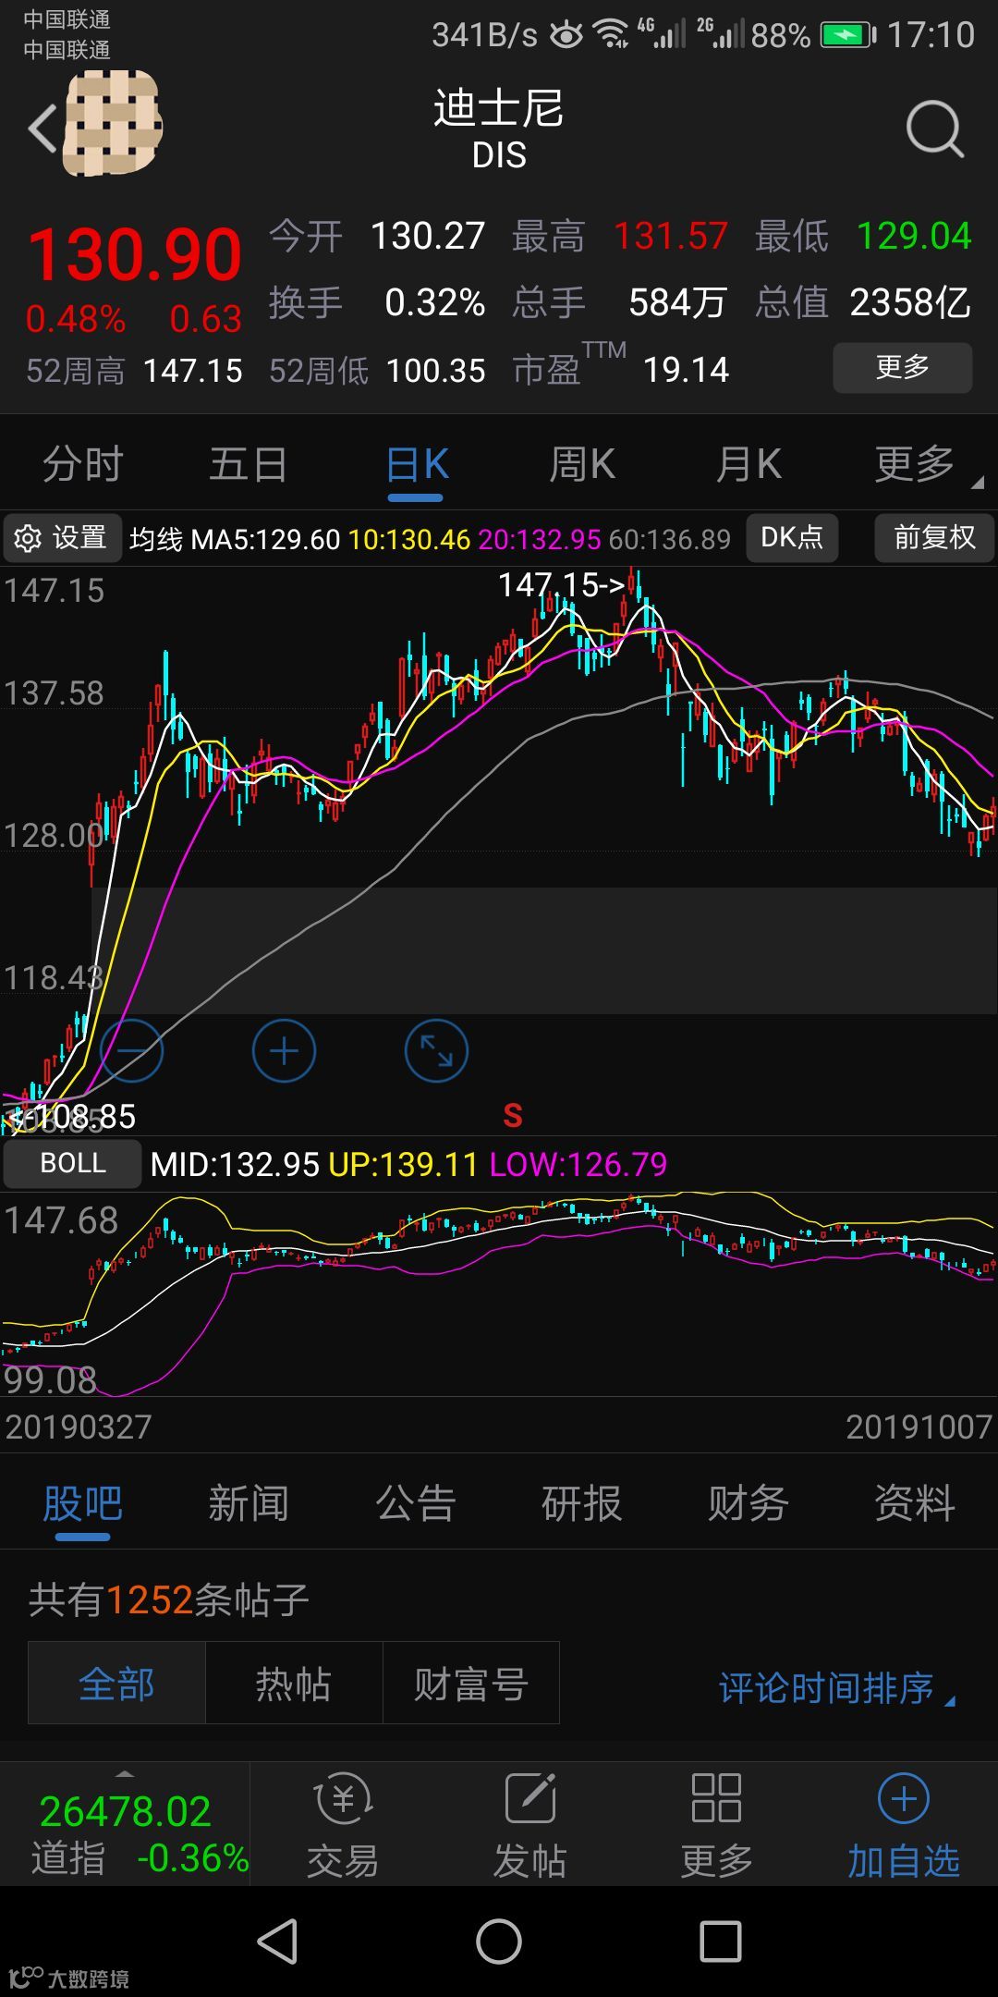Tap the BOLL MID:132.95 value
The height and width of the screenshot is (1997, 998).
(x=235, y=1164)
